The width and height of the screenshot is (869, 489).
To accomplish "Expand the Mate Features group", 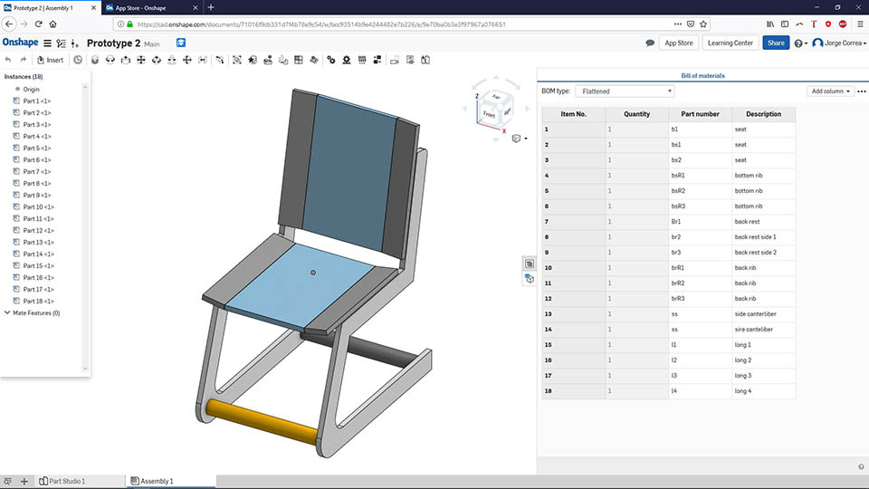I will click(7, 312).
